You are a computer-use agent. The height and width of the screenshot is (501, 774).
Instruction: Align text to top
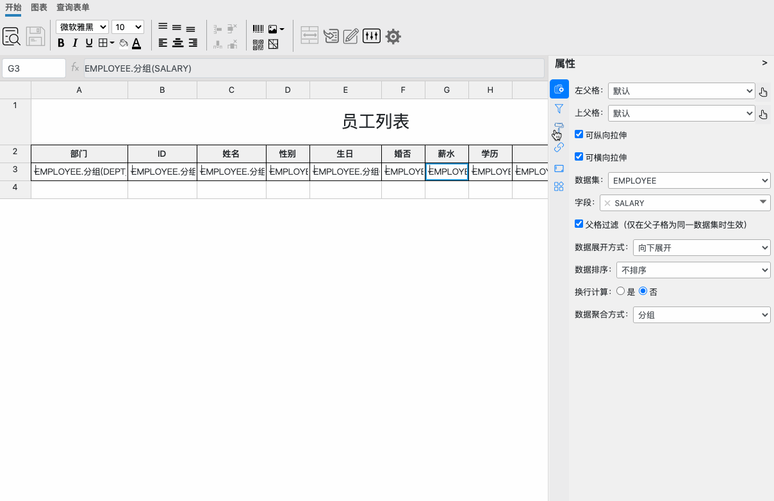163,27
